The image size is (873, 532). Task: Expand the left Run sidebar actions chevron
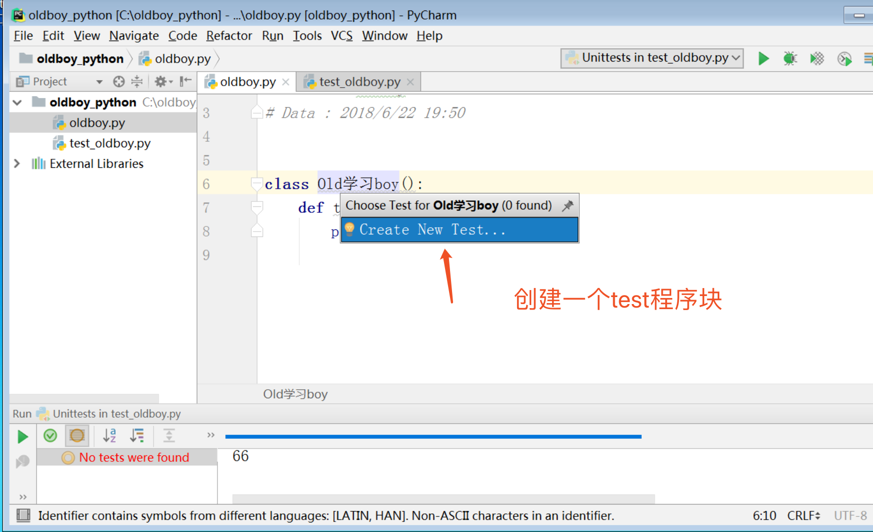pos(23,497)
